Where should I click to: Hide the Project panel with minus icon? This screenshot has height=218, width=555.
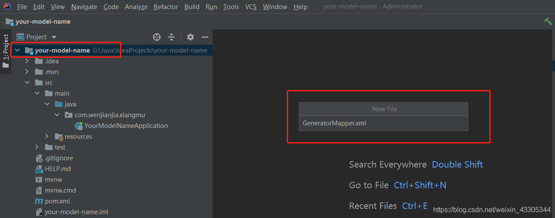click(205, 37)
